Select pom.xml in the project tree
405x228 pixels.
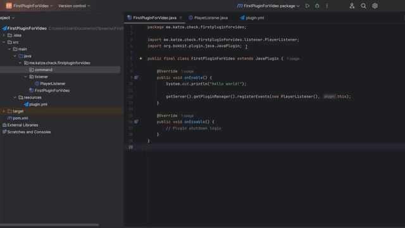pos(20,118)
